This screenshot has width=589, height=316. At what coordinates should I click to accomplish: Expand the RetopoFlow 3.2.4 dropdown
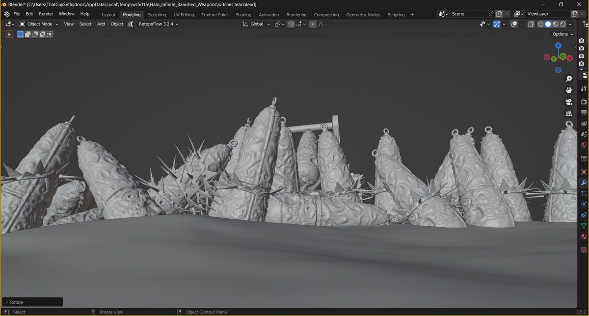tap(158, 24)
